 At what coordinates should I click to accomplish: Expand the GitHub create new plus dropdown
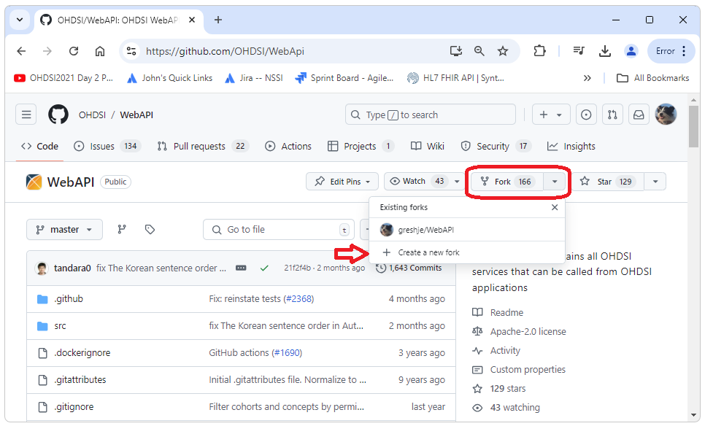tap(551, 115)
